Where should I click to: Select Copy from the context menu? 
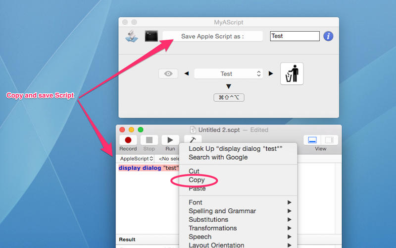tap(238, 180)
